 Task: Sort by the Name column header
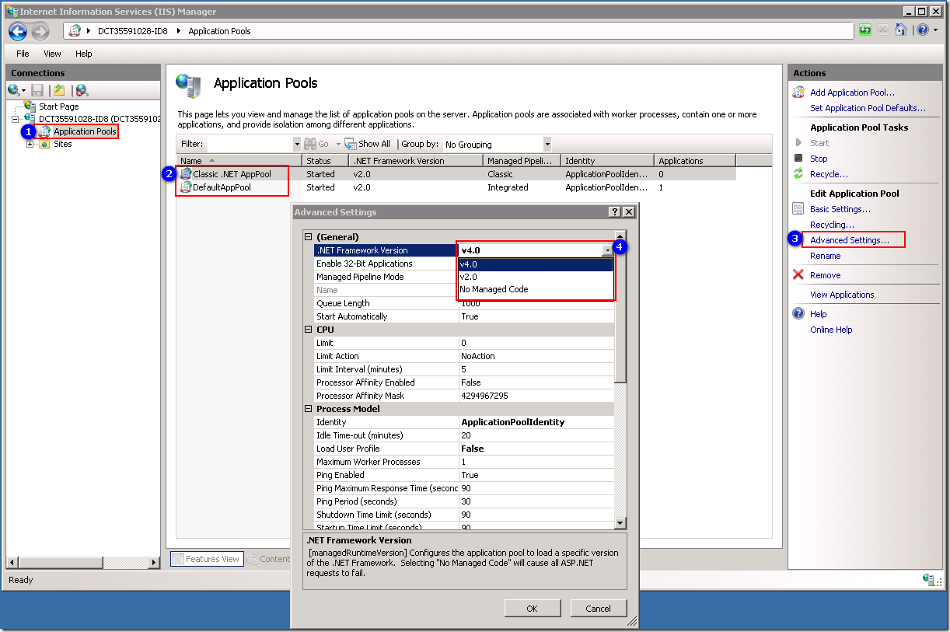coord(239,161)
